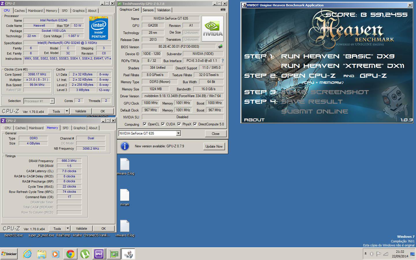The image size is (416, 260).
Task: Click the NB Frequency 3098.2 MHz value
Action: (91, 148)
